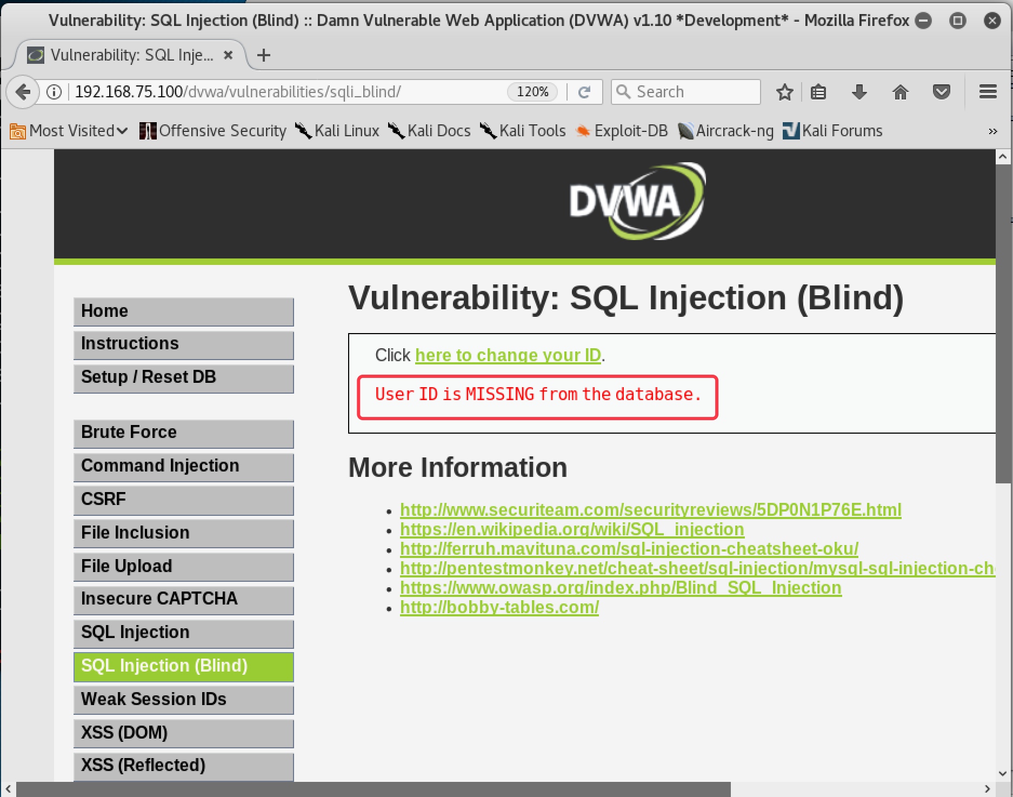Go to the File Upload page

tap(184, 567)
